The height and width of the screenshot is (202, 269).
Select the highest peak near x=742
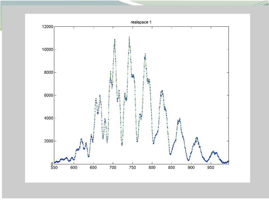click(129, 37)
